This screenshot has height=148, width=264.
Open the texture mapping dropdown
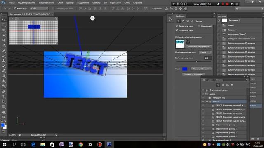(205, 52)
